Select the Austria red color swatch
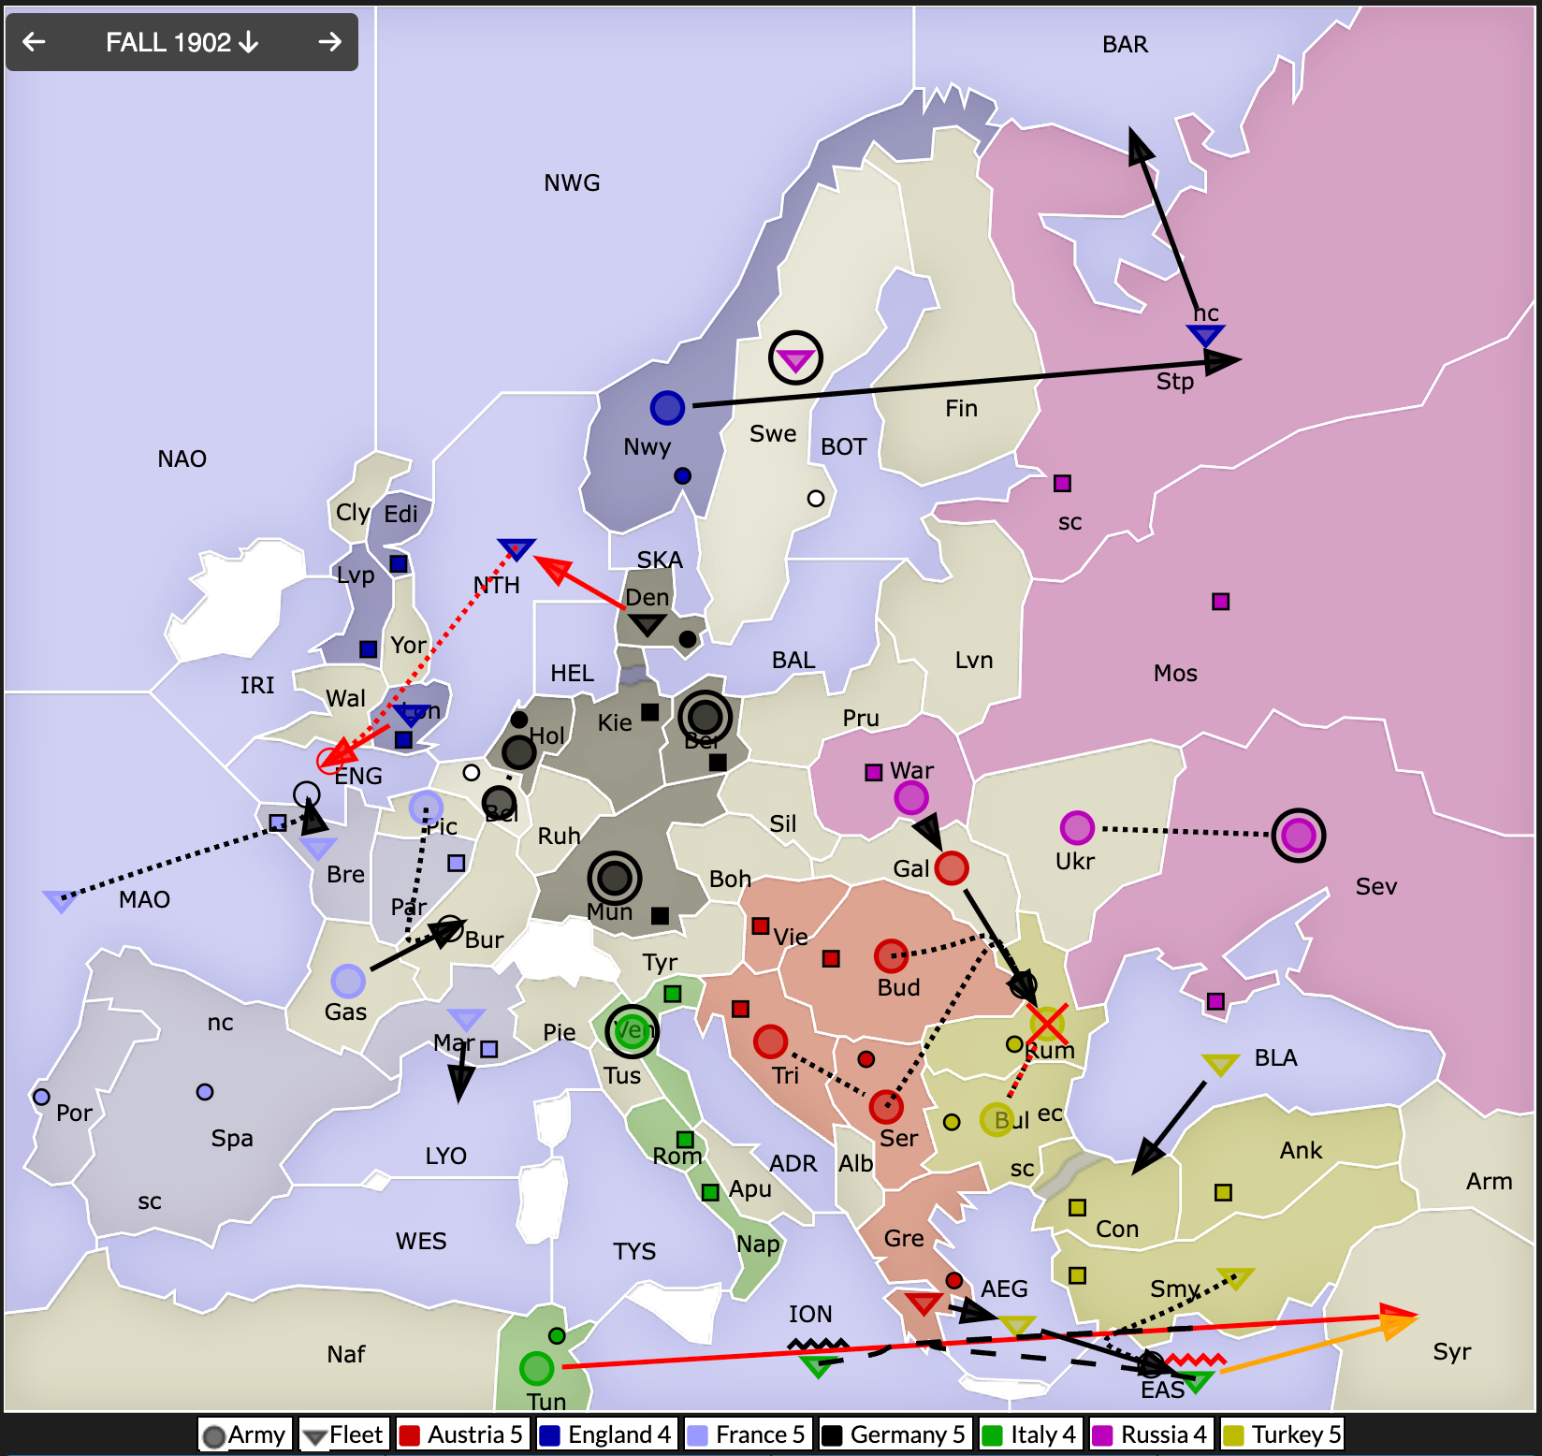This screenshot has height=1456, width=1542. click(409, 1435)
